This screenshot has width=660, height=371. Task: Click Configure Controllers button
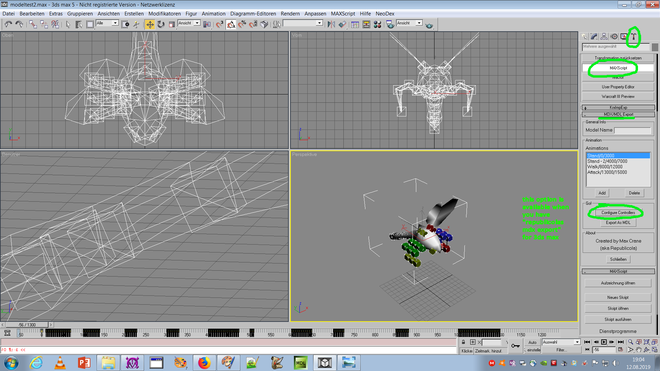tap(618, 212)
